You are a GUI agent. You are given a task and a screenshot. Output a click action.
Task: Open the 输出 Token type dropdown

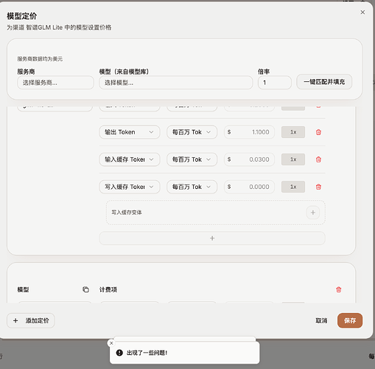130,132
